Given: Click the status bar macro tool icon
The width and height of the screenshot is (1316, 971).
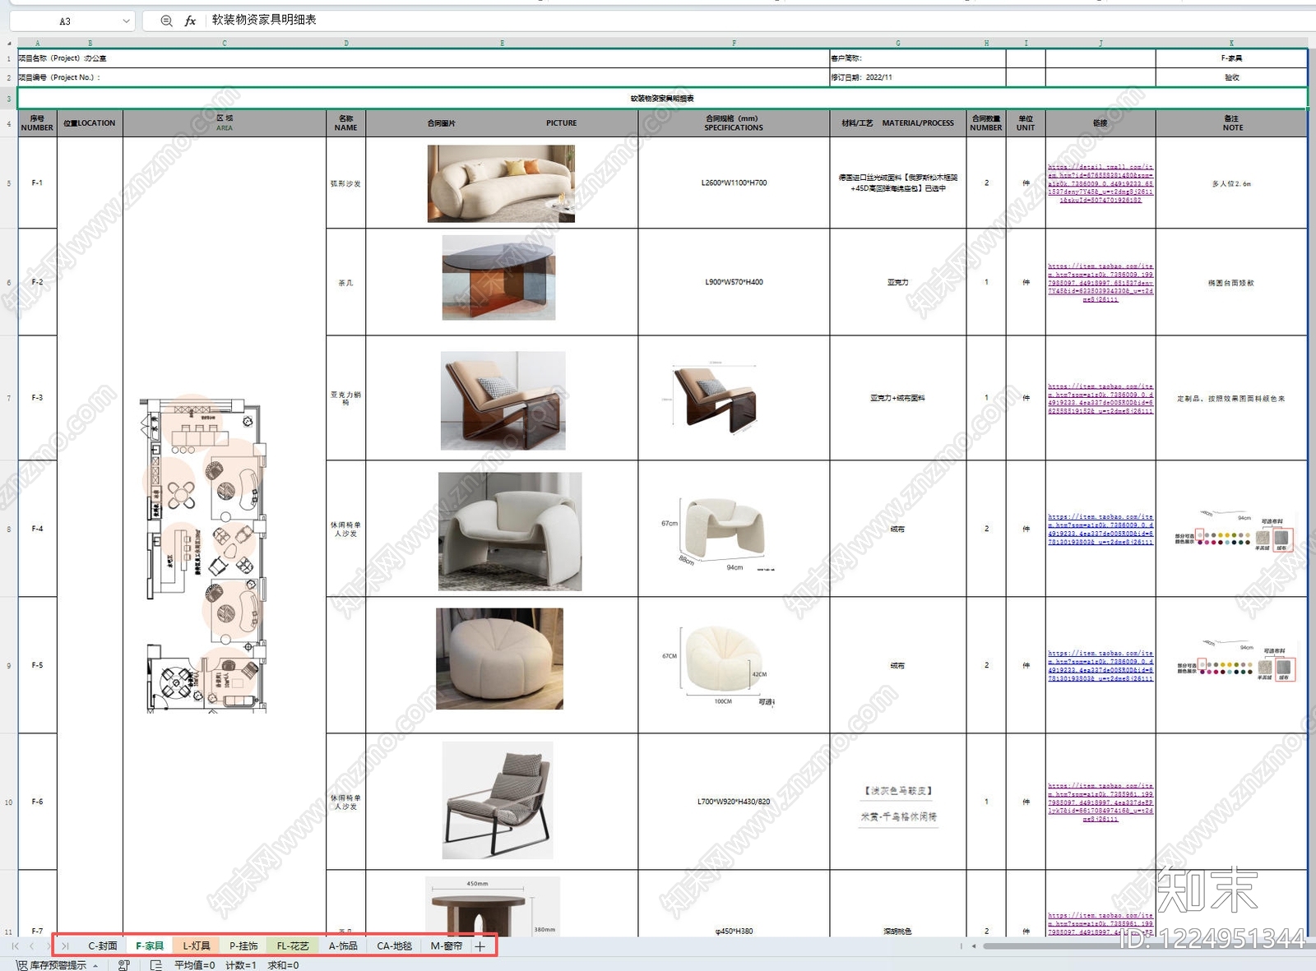Looking at the screenshot, I should 124,965.
